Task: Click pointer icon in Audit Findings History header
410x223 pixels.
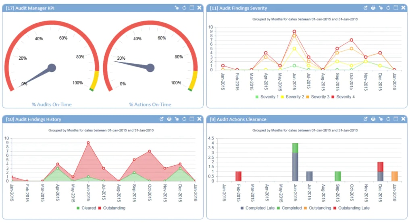Action: pos(177,119)
